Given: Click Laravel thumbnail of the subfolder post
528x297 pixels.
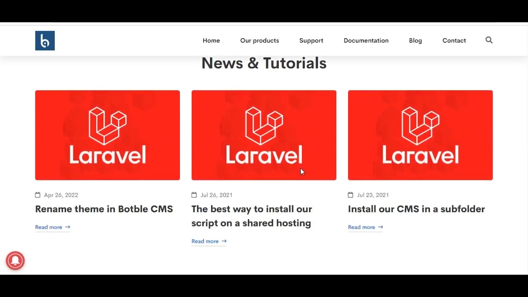Looking at the screenshot, I should (x=420, y=135).
